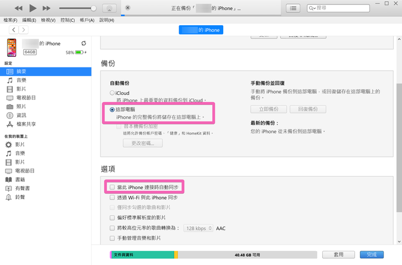
Task: Click the 文件與資料 storage bar segment
Action: [143, 255]
